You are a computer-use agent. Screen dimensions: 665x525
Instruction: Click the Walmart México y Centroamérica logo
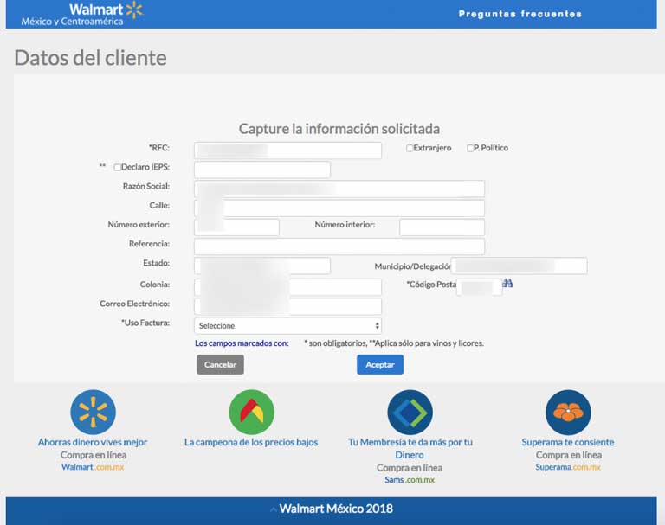82,14
